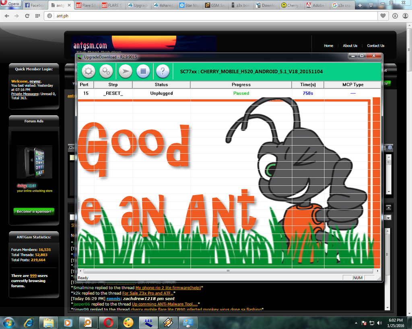Open Internet Explorer from the taskbar

tap(29, 322)
